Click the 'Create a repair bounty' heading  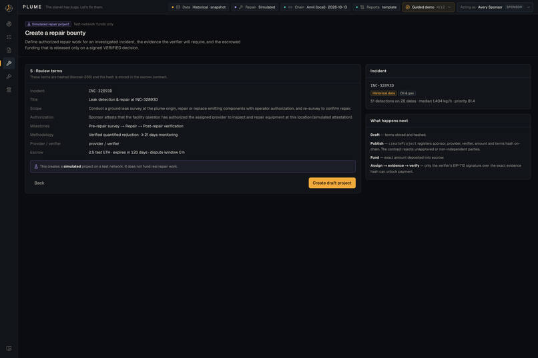(x=55, y=33)
